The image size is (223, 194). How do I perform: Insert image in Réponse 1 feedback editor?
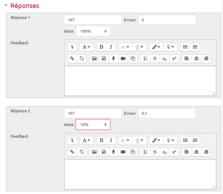(x=94, y=59)
